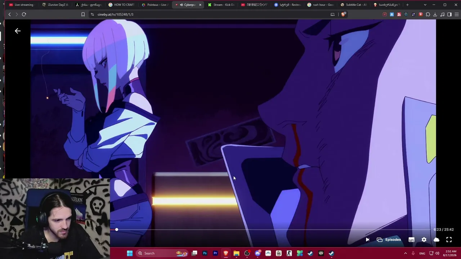
Task: Switch to the 'Pointauc – Live' tab
Action: tap(155, 5)
